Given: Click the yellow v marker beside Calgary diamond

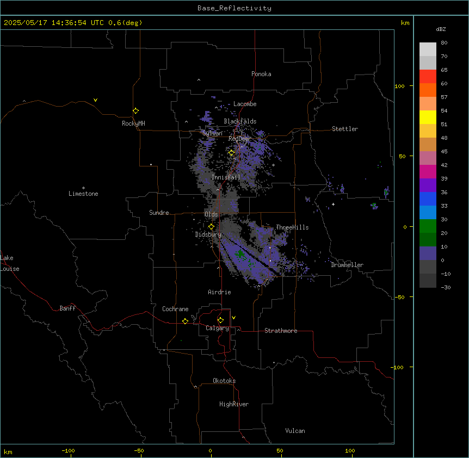Looking at the screenshot, I should click(233, 318).
